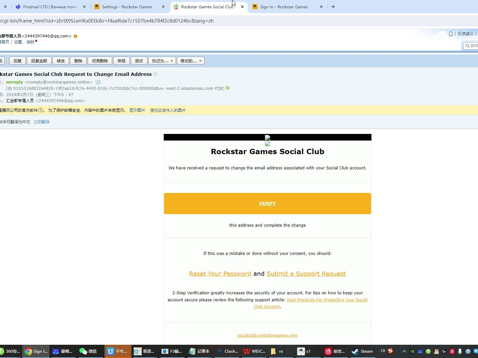Image resolution: width=478 pixels, height=358 pixels.
Task: Open Clash app in taskbar
Action: [x=227, y=351]
